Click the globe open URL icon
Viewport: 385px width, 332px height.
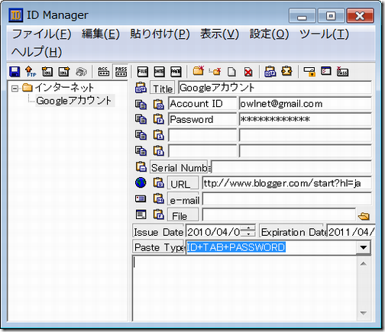pyautogui.click(x=141, y=182)
